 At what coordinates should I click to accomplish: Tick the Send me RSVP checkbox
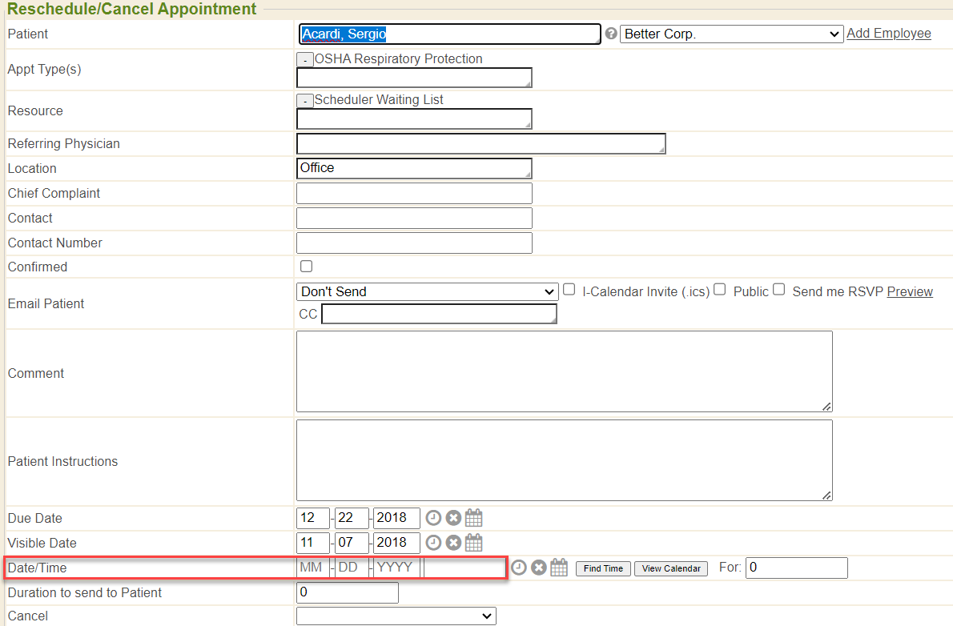coord(778,290)
